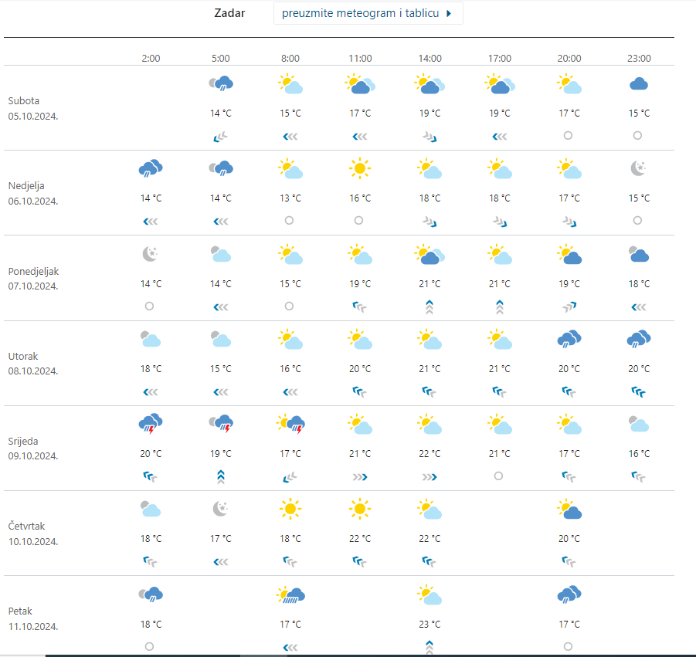Click the sunny icon for Nedjelja at 11:00
This screenshot has width=696, height=657.
359,168
